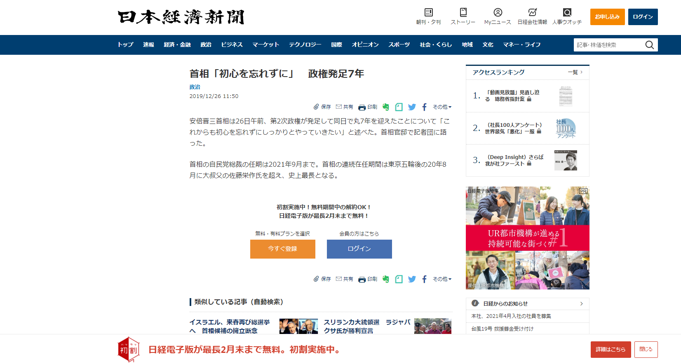This screenshot has width=681, height=364.
Task: Click the top 印刷 printer icon
Action: click(362, 107)
